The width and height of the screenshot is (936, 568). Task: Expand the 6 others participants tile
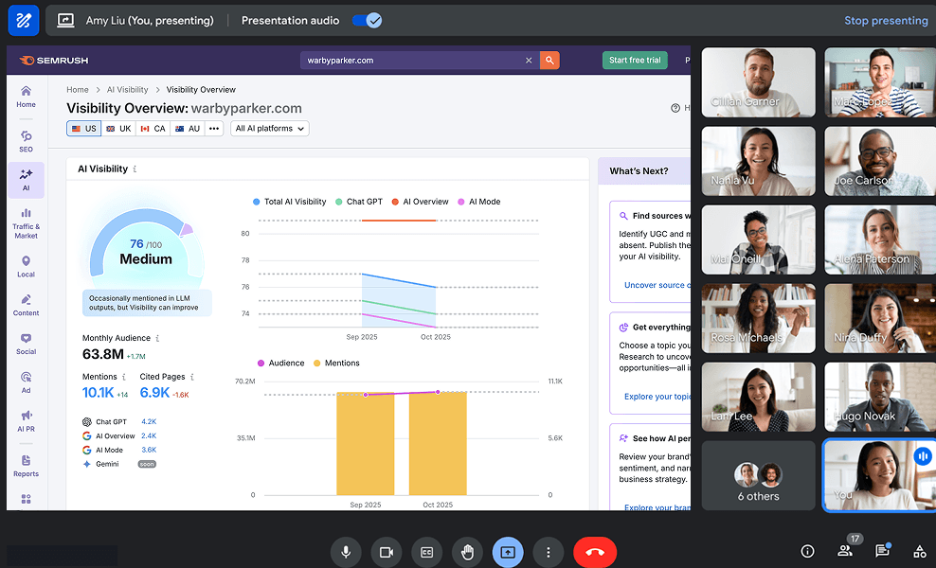pos(758,475)
